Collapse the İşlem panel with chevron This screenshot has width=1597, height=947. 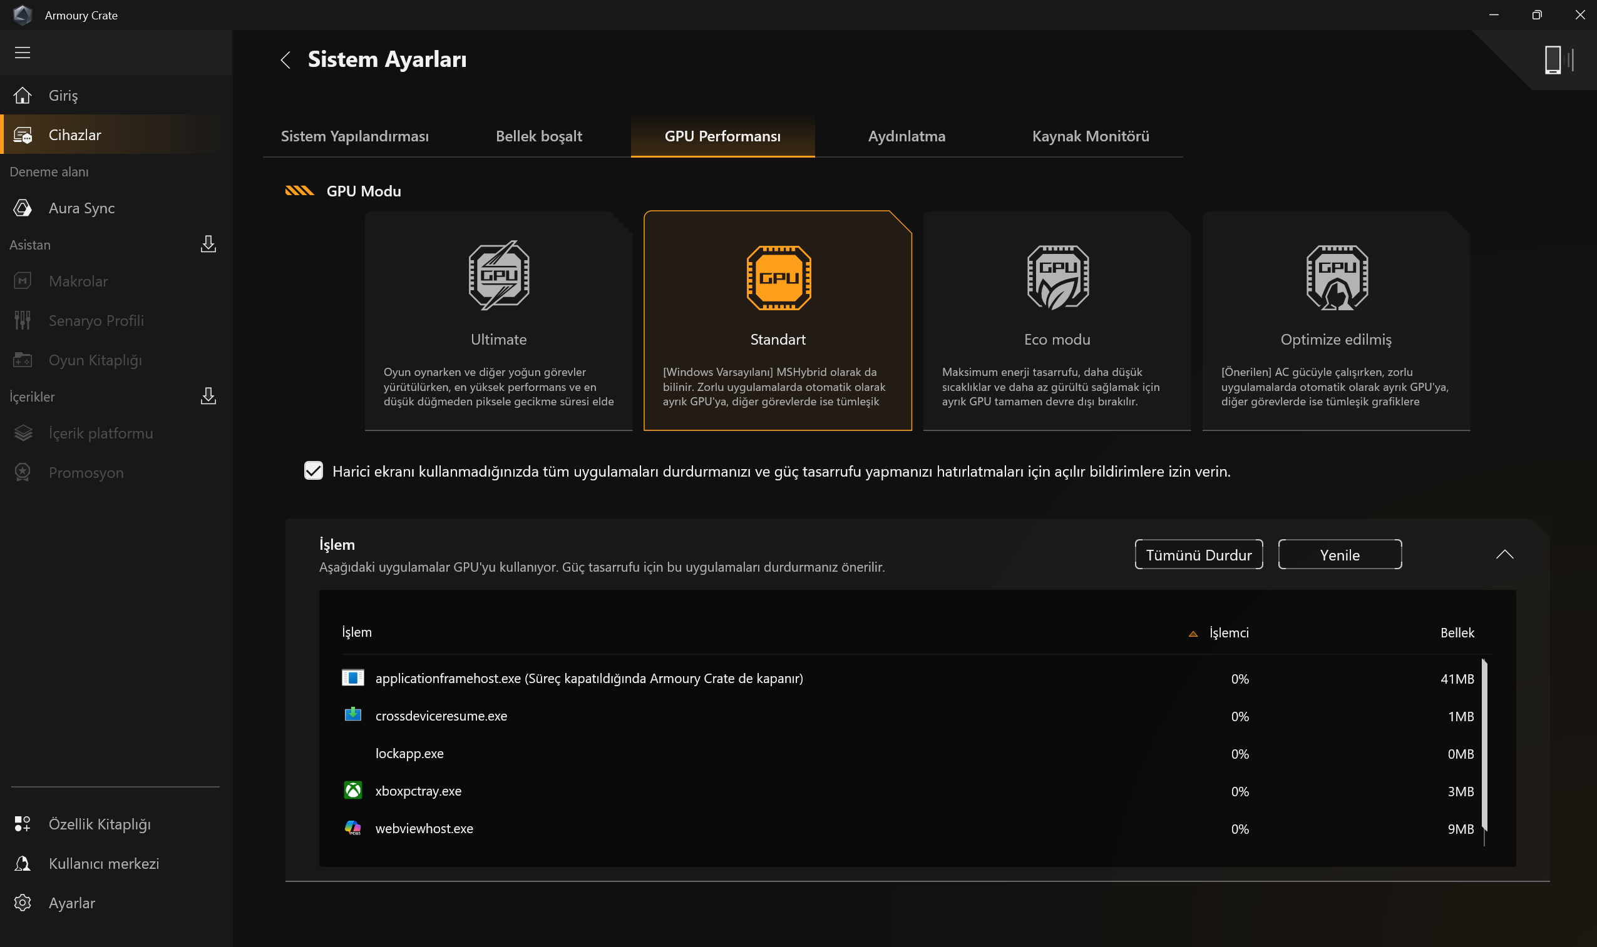click(x=1504, y=555)
